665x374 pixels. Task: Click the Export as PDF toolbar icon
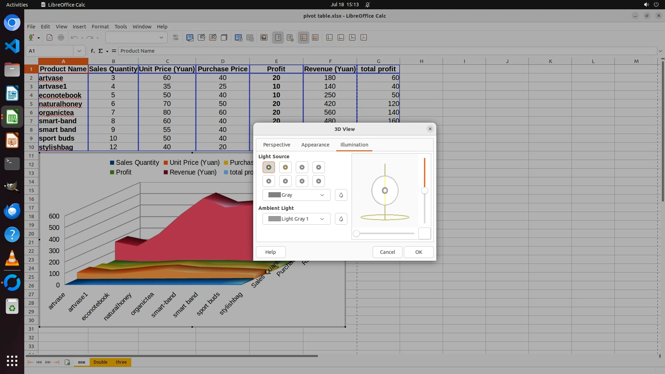pos(50,38)
